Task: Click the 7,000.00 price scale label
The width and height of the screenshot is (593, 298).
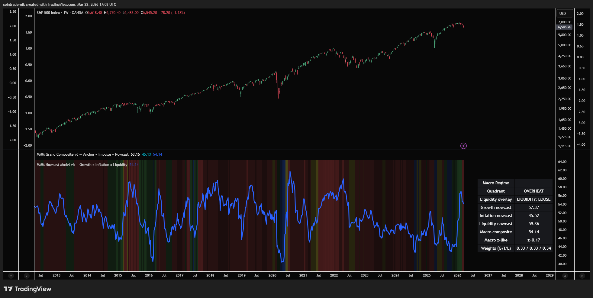Action: 564,22
